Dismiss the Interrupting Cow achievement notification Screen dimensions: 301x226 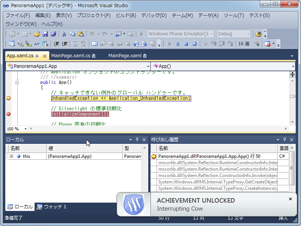tap(290, 199)
